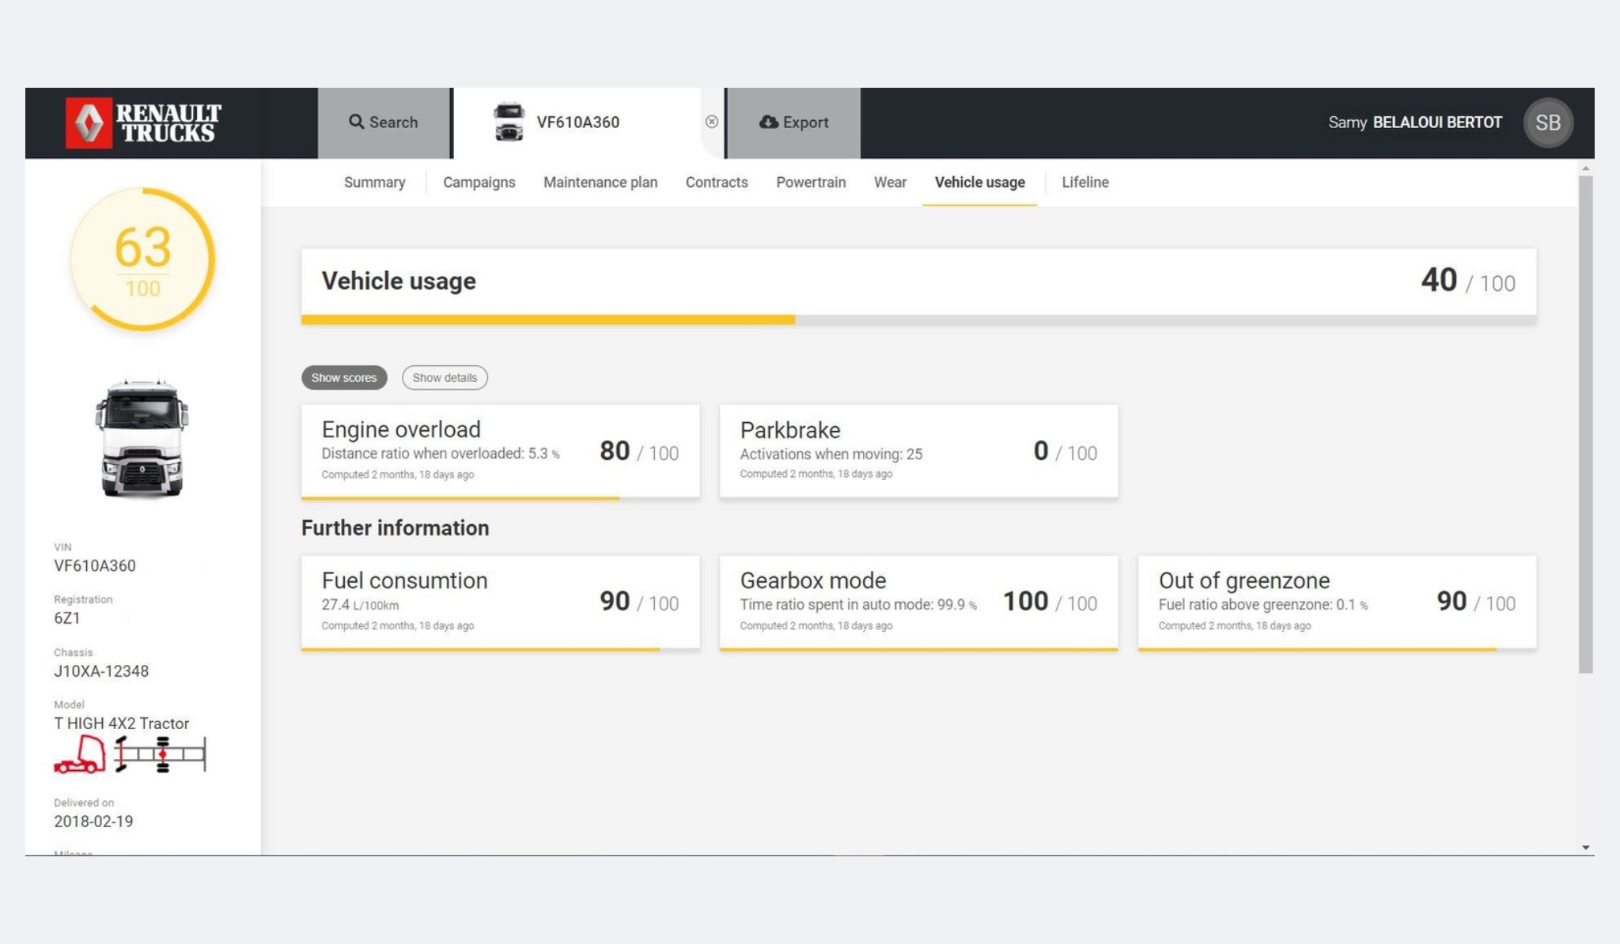Click the Parkbrake score card
Screen dimensions: 1620x944
pyautogui.click(x=918, y=451)
